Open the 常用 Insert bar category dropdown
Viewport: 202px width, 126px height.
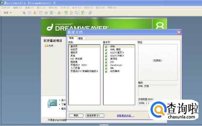(x=7, y=13)
